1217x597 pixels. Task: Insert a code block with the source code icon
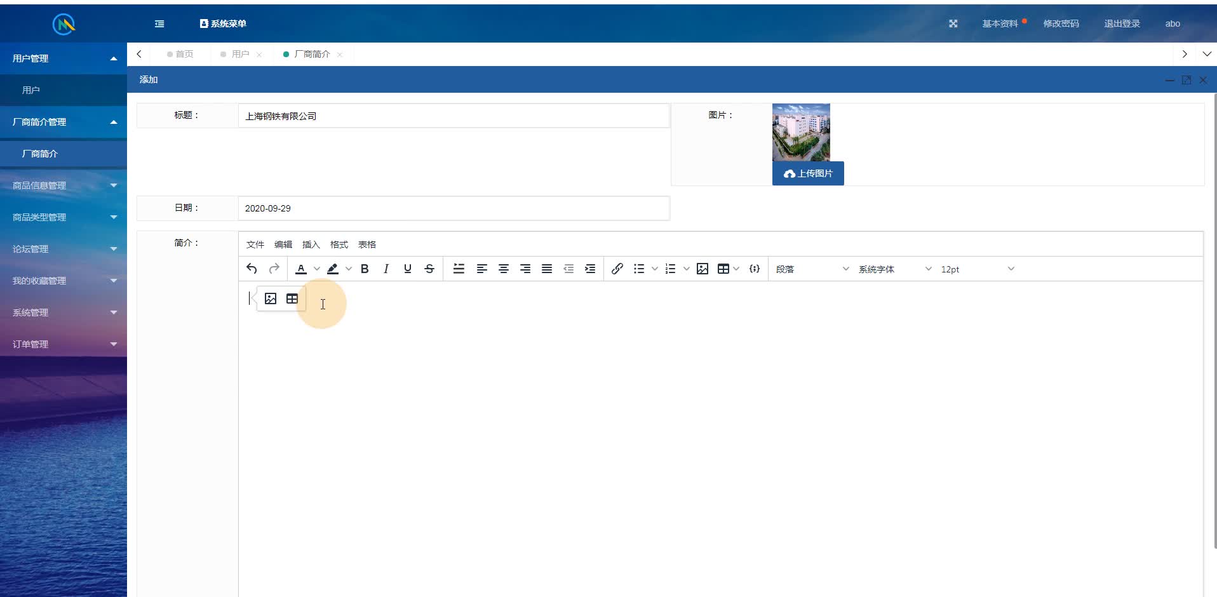click(x=755, y=269)
